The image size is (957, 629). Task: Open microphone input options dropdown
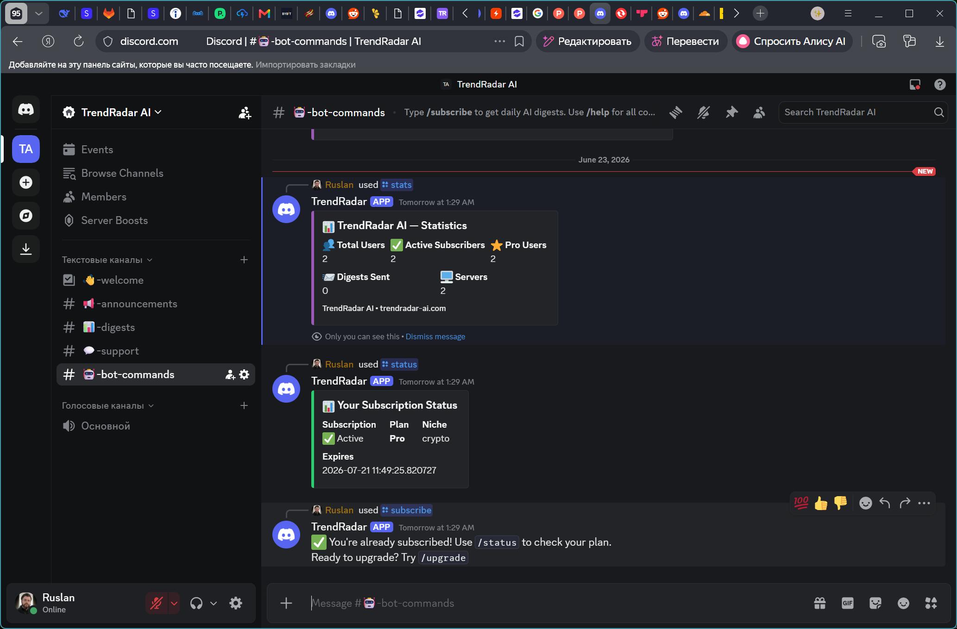[174, 603]
